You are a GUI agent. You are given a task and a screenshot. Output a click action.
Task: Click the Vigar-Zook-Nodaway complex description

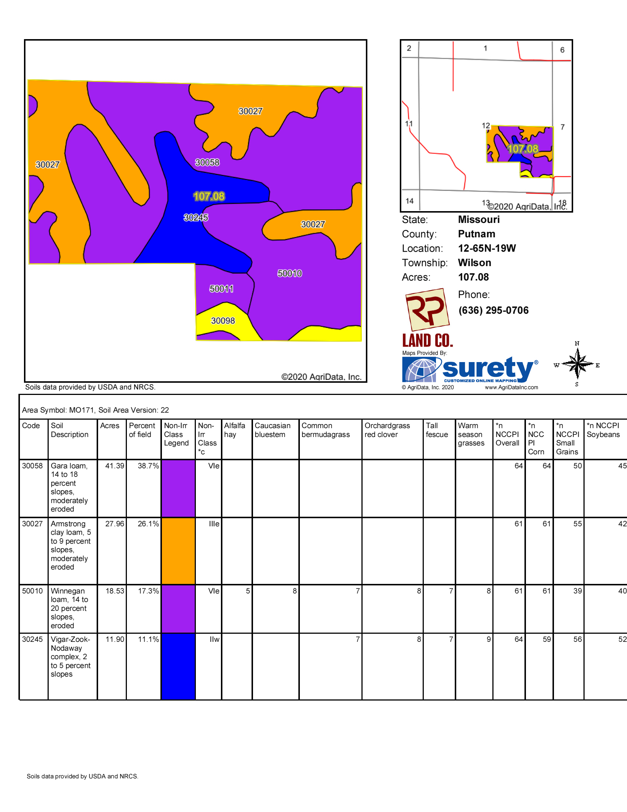pos(70,657)
